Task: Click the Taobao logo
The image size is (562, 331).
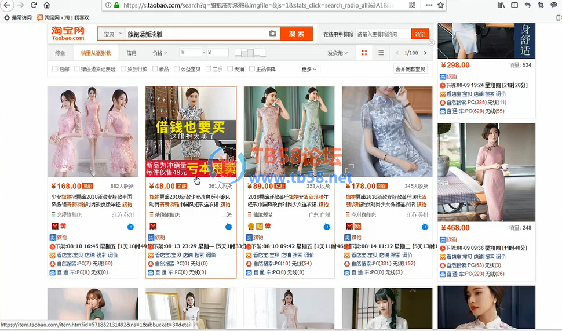Action: coord(68,34)
